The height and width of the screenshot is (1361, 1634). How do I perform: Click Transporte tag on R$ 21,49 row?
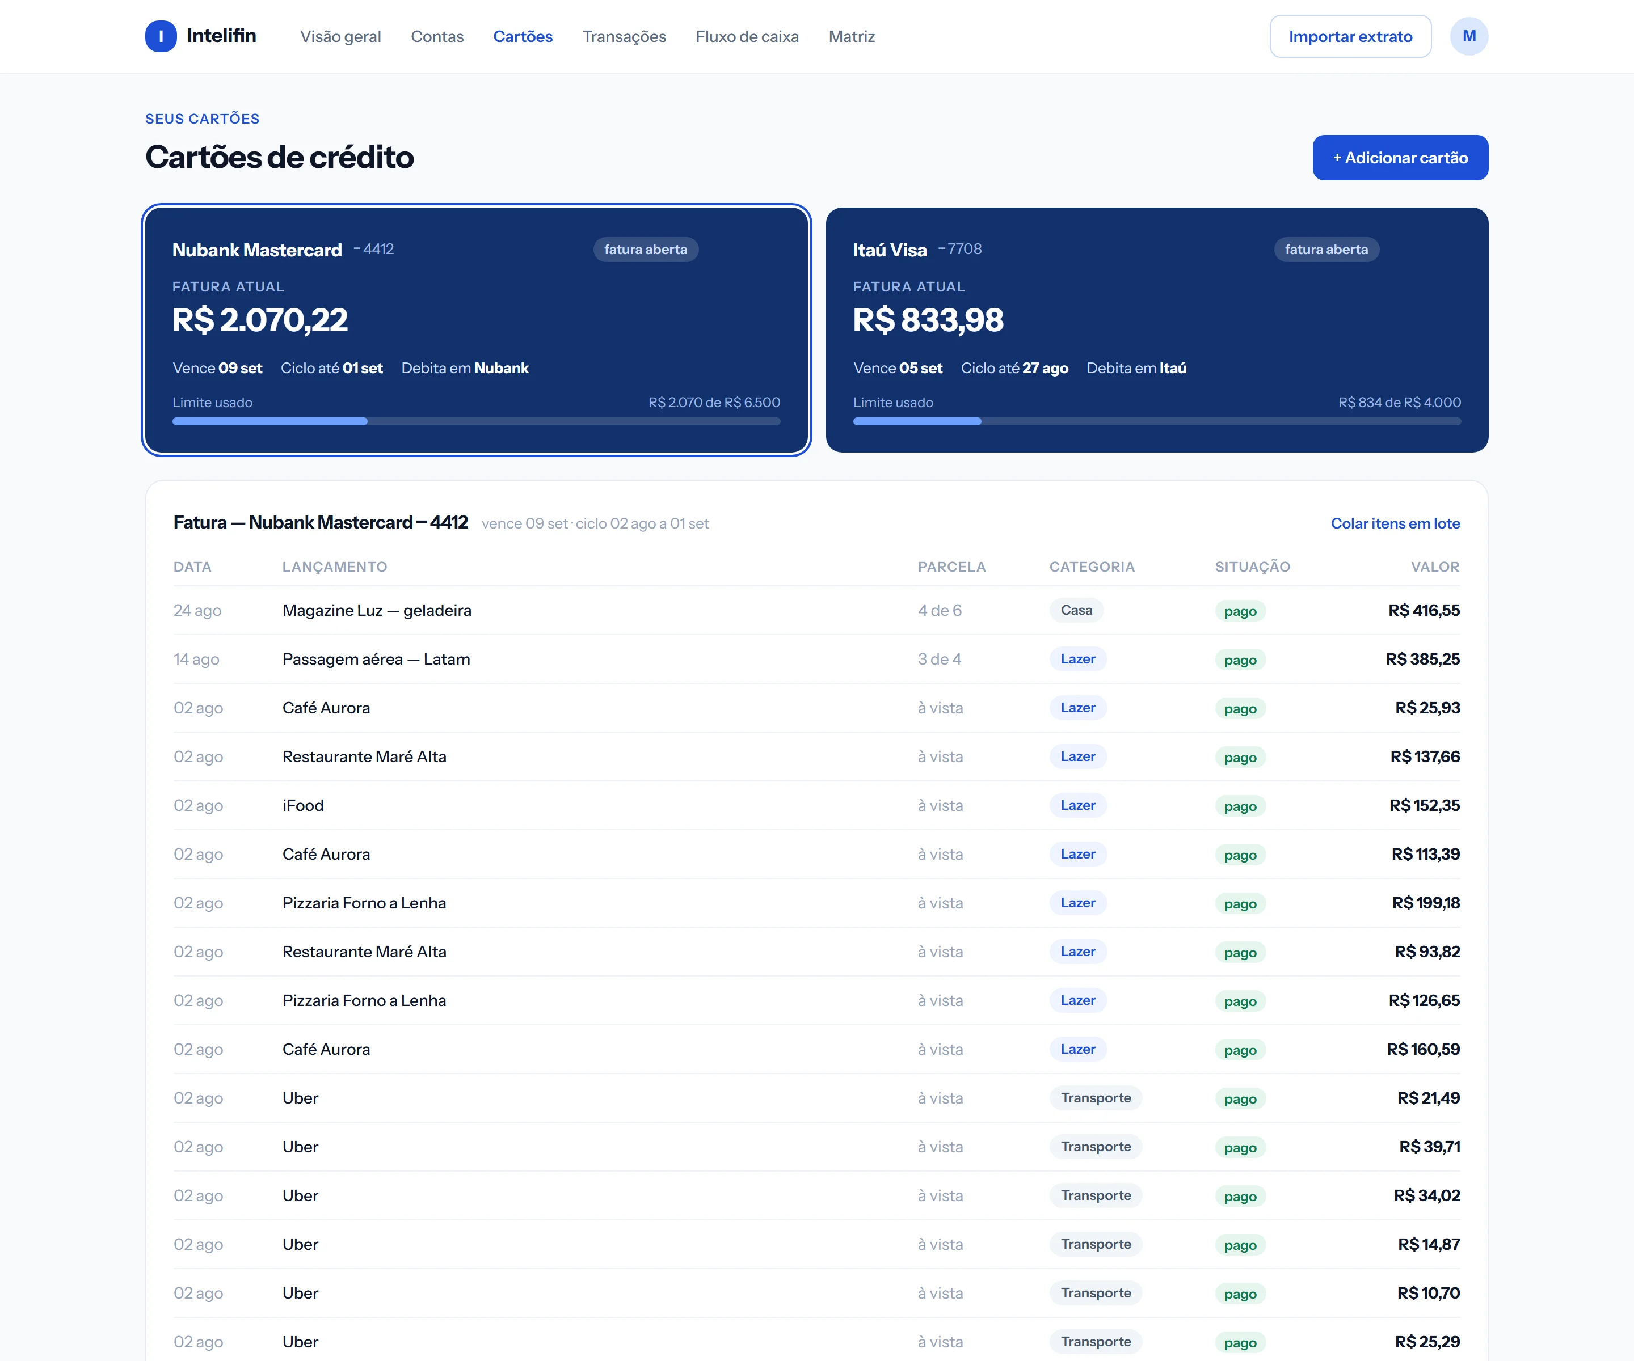1096,1098
